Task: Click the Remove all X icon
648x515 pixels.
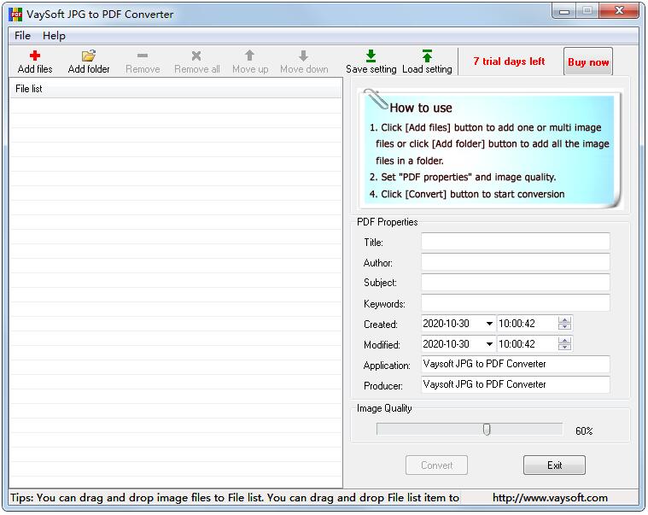Action: click(x=196, y=56)
